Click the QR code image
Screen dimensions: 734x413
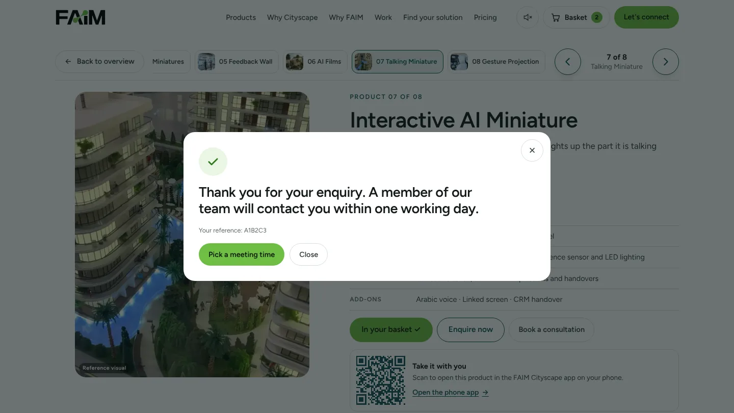pyautogui.click(x=381, y=380)
